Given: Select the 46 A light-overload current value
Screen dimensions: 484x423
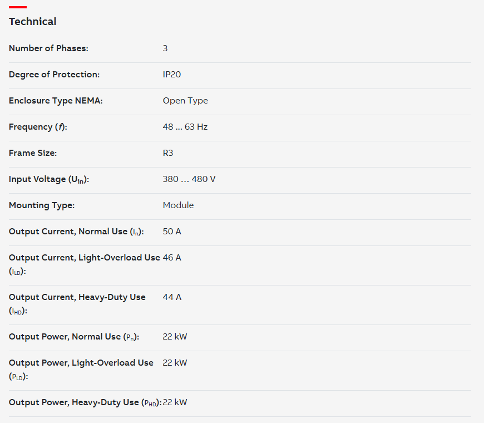Looking at the screenshot, I should (172, 258).
